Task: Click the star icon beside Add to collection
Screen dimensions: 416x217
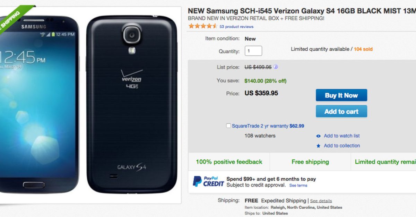Action: click(x=318, y=146)
